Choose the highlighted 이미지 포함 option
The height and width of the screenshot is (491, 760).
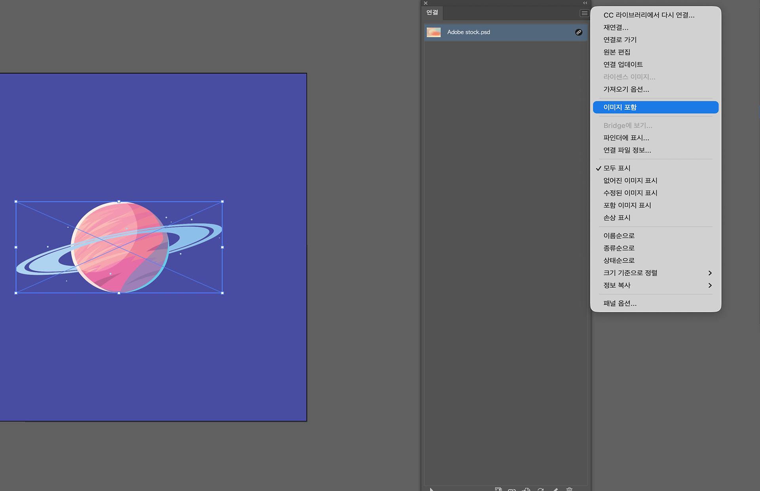tap(655, 107)
